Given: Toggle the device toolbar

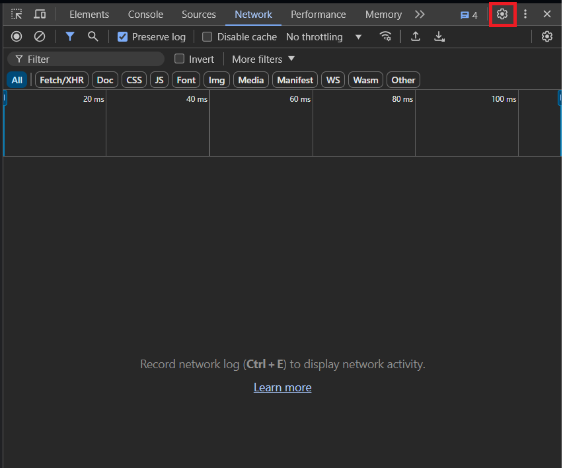Looking at the screenshot, I should pos(38,14).
